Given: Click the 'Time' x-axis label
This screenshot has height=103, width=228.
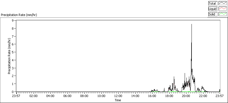Looking at the screenshot, I should pyautogui.click(x=118, y=100).
